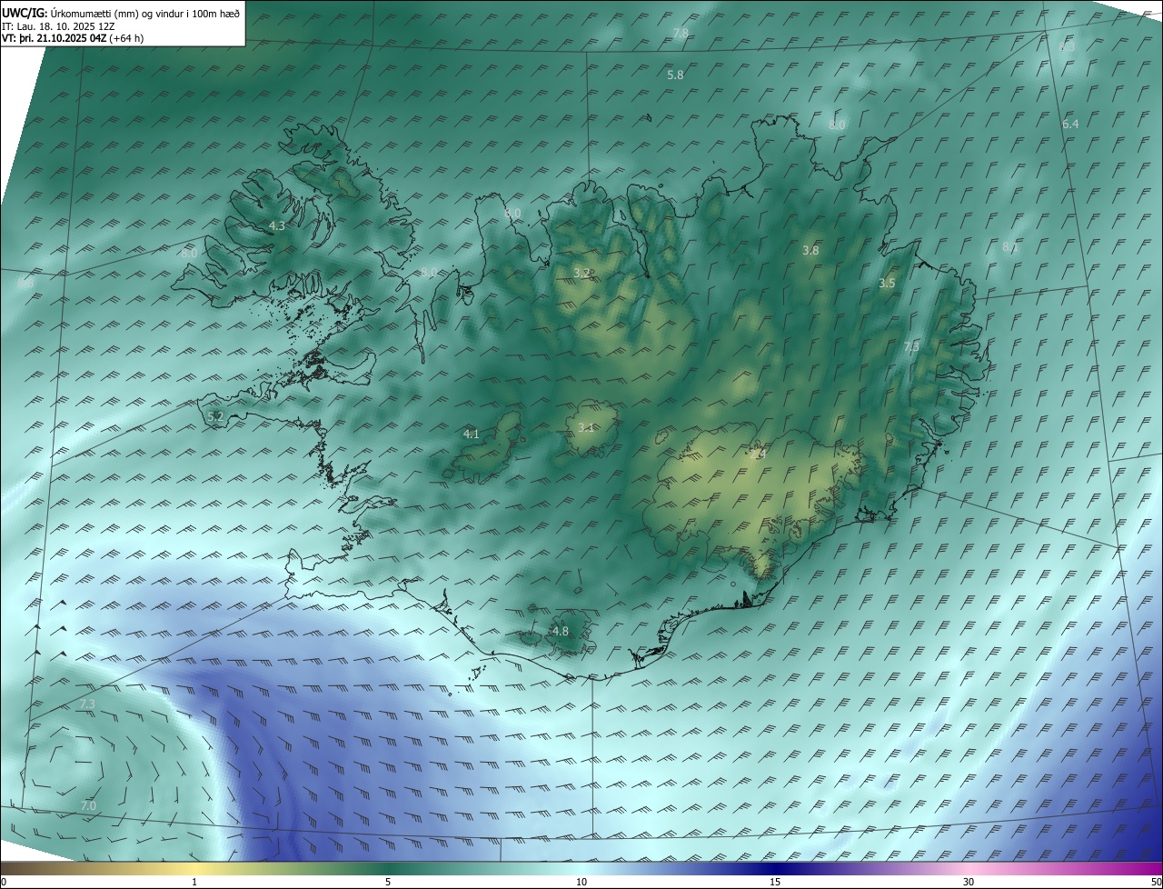
Task: Click the initial time 'IT: Lau. 18. 10. 2025 12Z'
Action: tap(58, 26)
